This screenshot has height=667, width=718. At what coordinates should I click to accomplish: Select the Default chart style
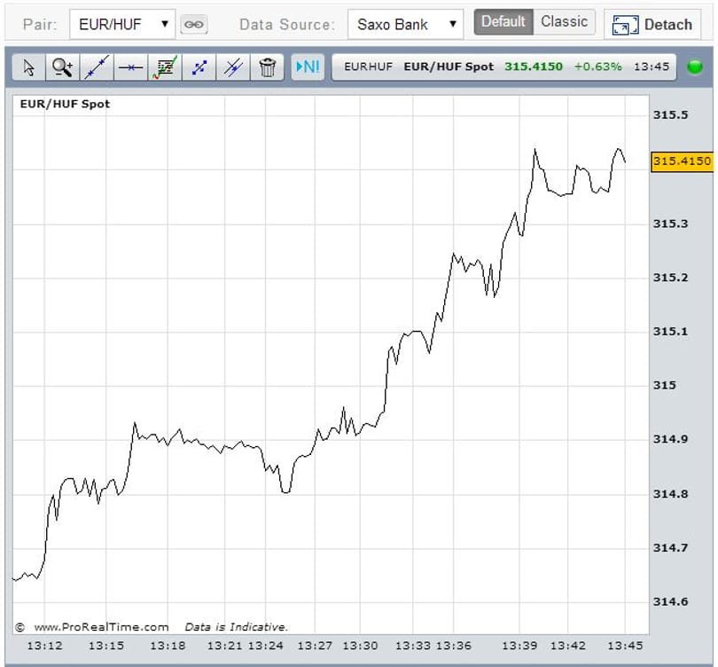(503, 21)
